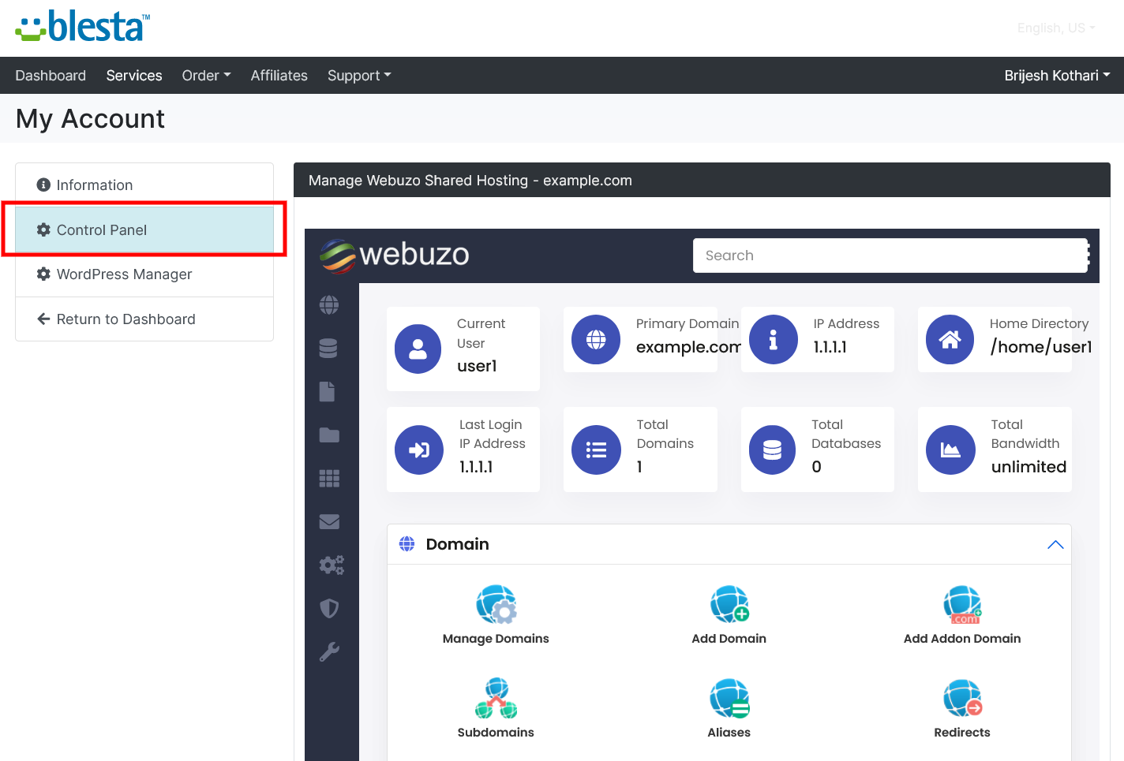The width and height of the screenshot is (1124, 761).
Task: Open the Order dropdown menu
Action: pos(206,76)
